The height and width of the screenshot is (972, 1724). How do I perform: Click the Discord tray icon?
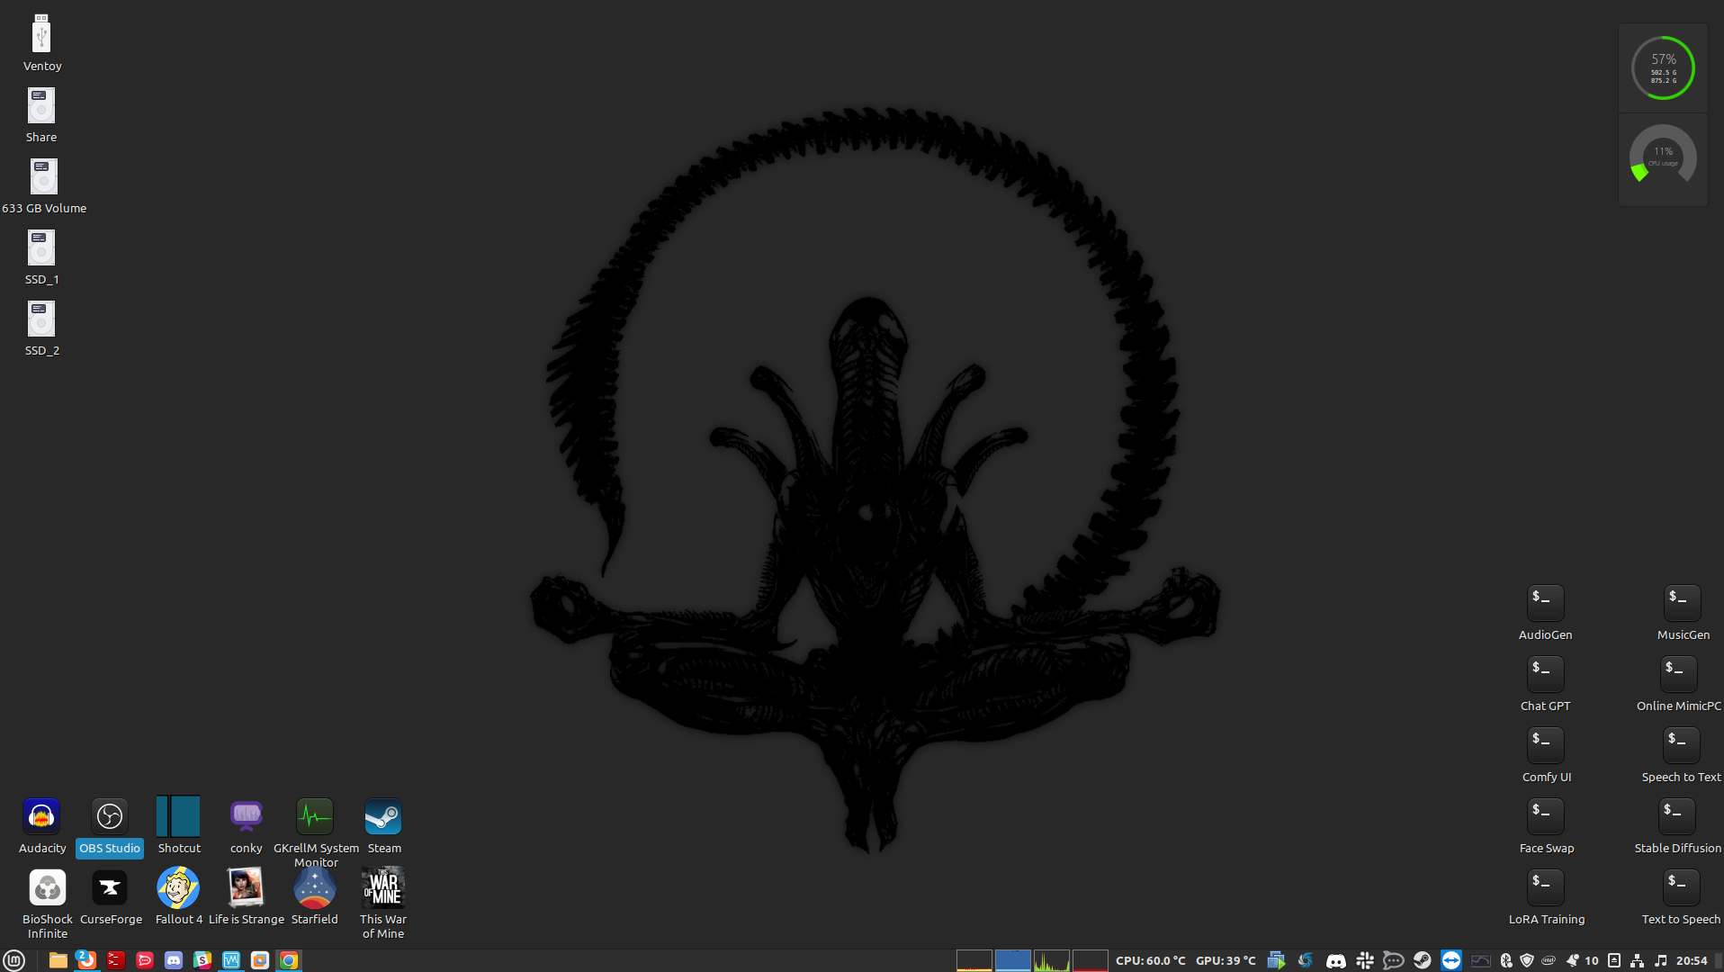[1336, 960]
